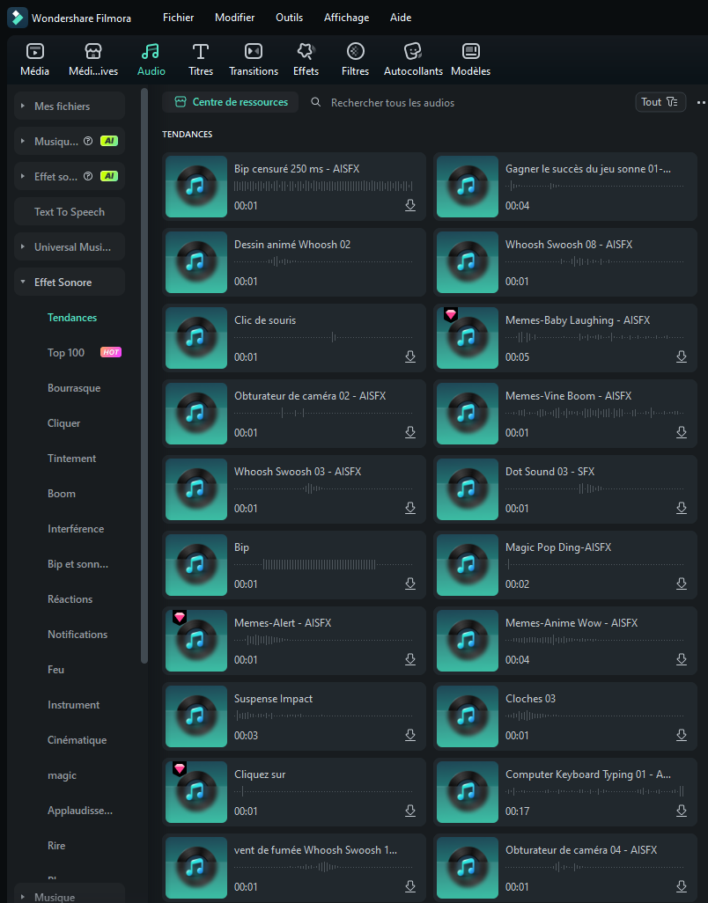The image size is (708, 903).
Task: Download the Memes-Baby Laughing sound
Action: pyautogui.click(x=682, y=357)
